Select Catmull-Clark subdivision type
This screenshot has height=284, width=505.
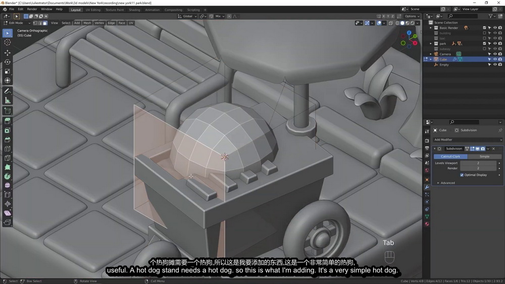[450, 157]
